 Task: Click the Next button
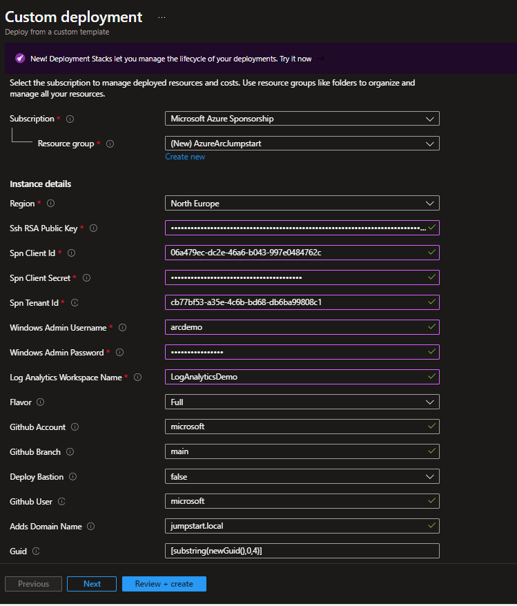(92, 584)
